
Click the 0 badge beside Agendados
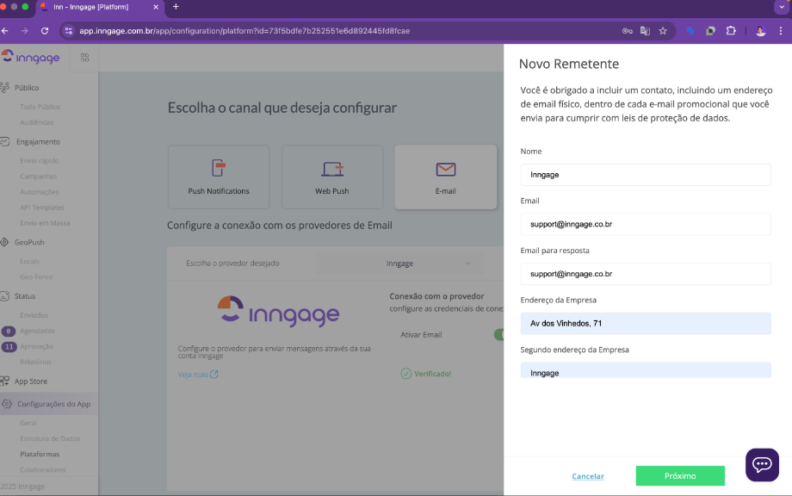coord(9,332)
